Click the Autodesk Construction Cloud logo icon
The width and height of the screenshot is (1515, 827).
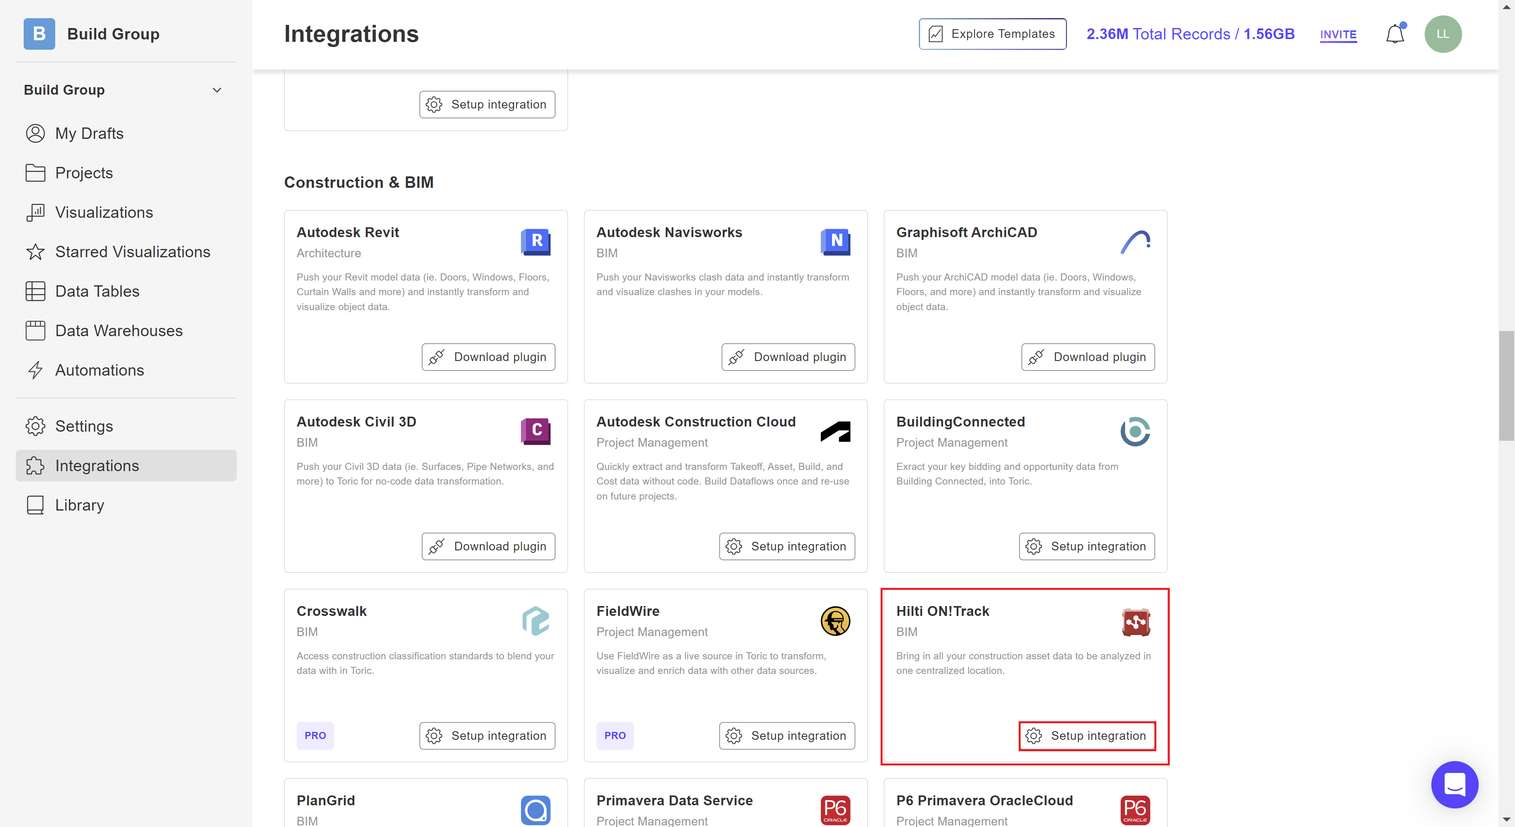pos(835,431)
